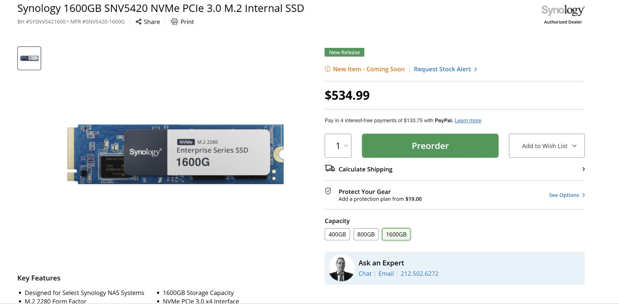
Task: Click the Request Stock Alert arrow
Action: 475,69
